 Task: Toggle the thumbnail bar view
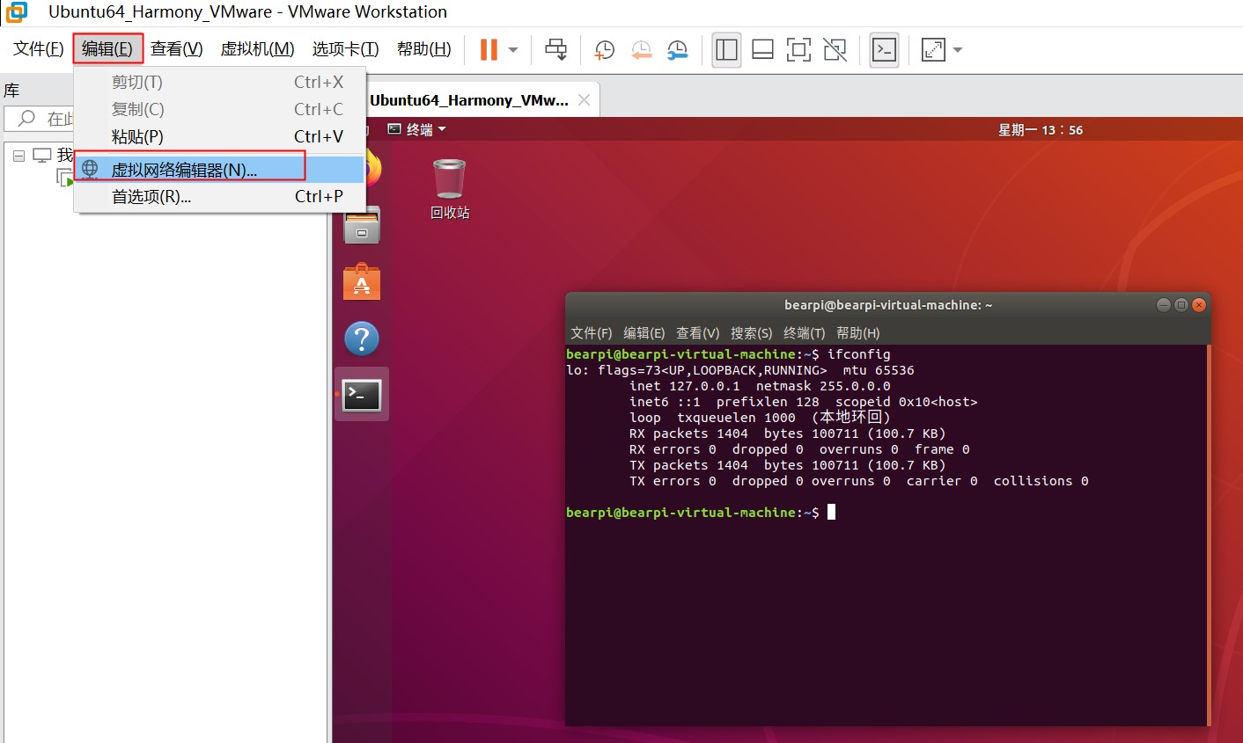(x=762, y=50)
